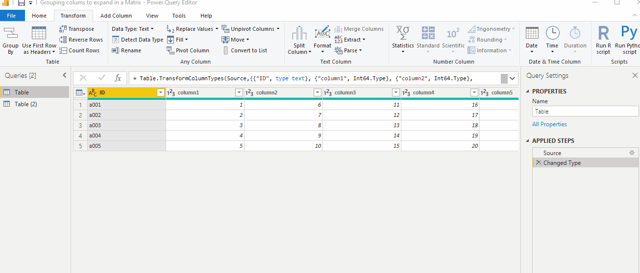This screenshot has height=273, width=640.
Task: Collapse the APPLIED STEPS section
Action: click(x=529, y=141)
